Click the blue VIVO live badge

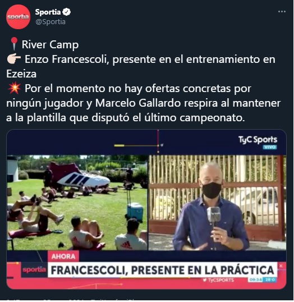tap(270, 147)
